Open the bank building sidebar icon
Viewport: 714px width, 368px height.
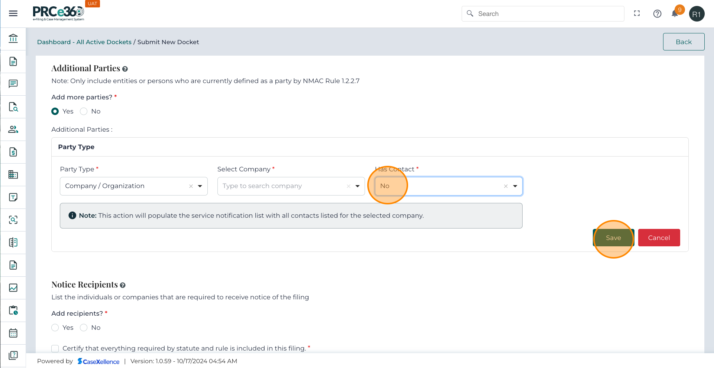13,39
